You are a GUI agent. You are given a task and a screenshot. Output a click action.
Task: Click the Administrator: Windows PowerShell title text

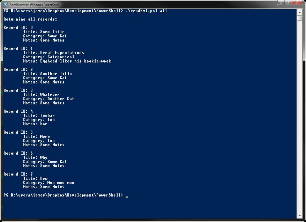coord(34,5)
